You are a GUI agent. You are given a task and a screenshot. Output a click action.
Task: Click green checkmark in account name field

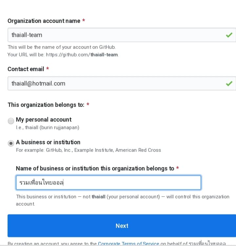pos(229,35)
